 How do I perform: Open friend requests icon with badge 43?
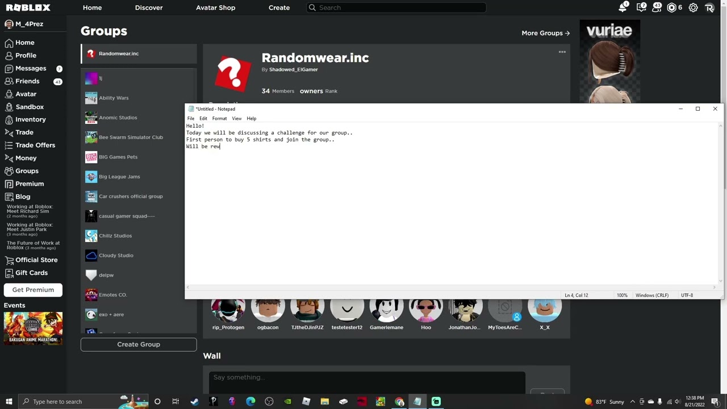(656, 7)
